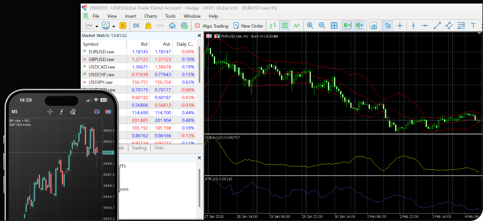Screen dimensions: 483x221
Task: Select the USDCHF.raw row
Action: (138, 75)
